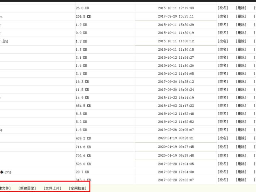Screen dimensions: 256x192
Task: Rename the 3.4 KB file
Action: (223, 74)
